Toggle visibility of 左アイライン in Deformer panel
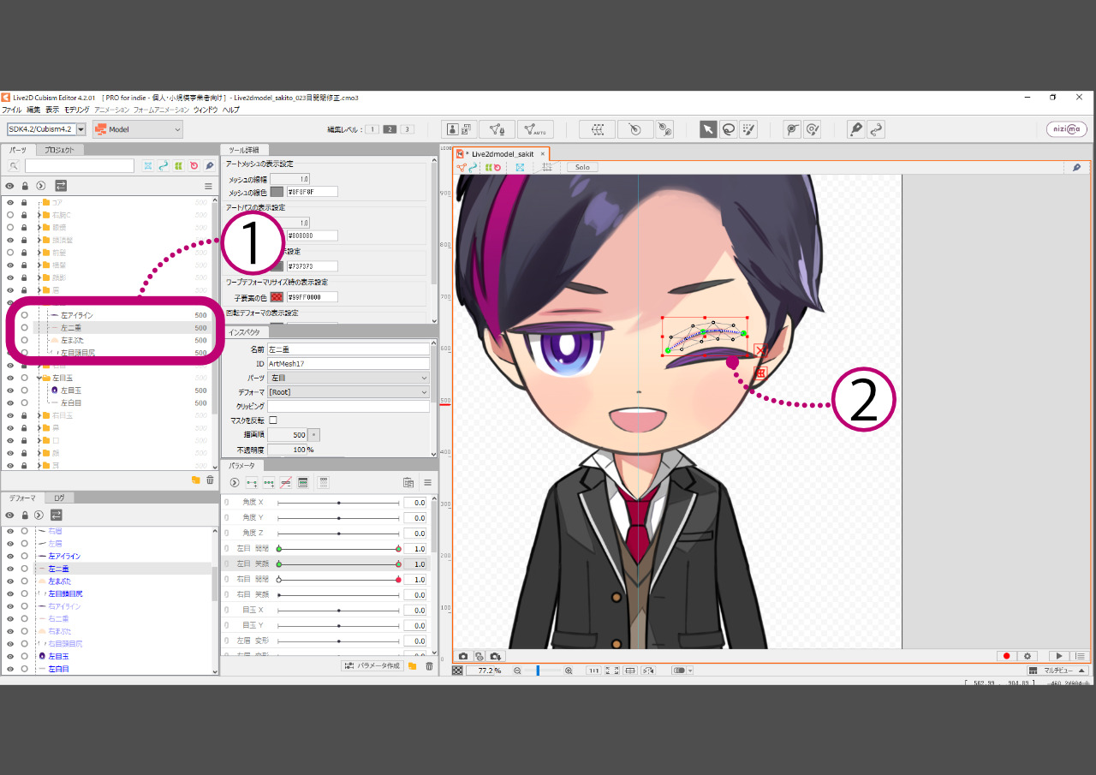 pyautogui.click(x=10, y=556)
